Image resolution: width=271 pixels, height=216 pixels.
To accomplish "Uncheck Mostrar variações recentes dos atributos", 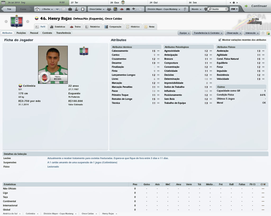I will pyautogui.click(x=220, y=40).
